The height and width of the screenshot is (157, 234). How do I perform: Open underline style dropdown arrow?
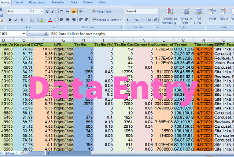[26, 20]
